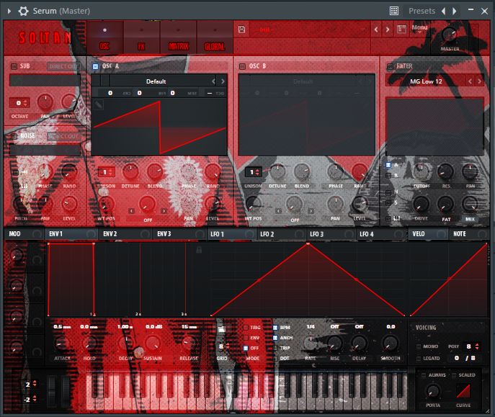Adjust the ENV 1 ATTACK knob
495x417 pixels.
pos(62,344)
